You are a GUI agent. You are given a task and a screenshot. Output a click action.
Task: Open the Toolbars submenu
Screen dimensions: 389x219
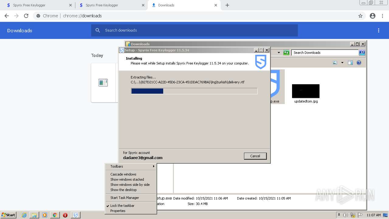click(x=131, y=166)
